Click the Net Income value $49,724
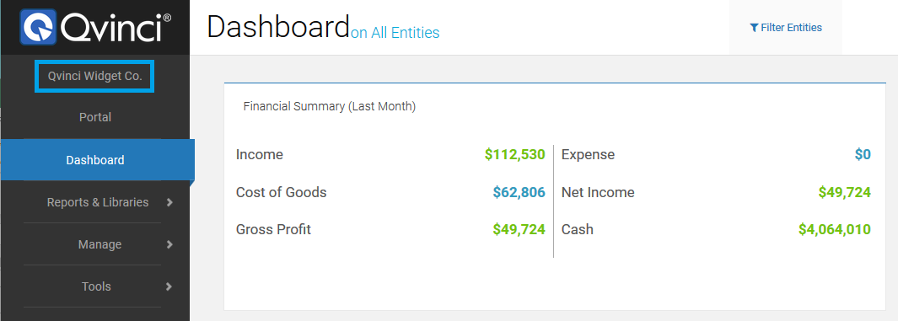This screenshot has height=321, width=898. [845, 192]
